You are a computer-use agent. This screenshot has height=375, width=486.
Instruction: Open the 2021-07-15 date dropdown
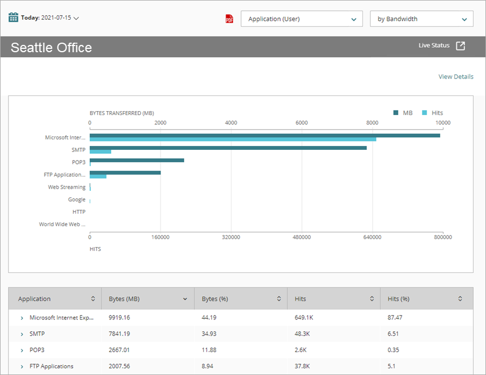tap(75, 17)
